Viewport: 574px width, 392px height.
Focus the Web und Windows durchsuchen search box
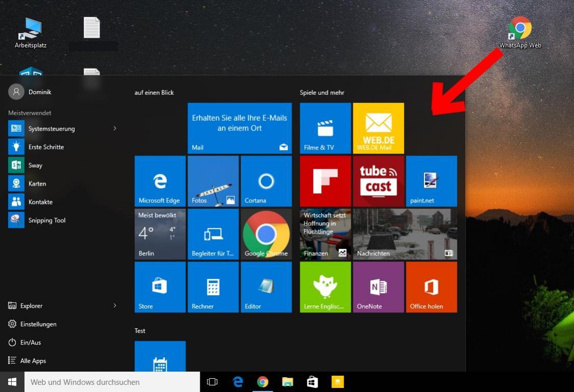[112, 382]
